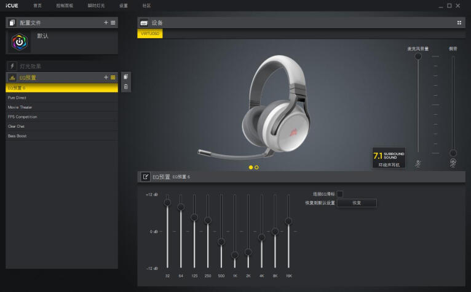Open the 配置文件 hamburger menu
Screen dimensions: 471x292
point(113,22)
